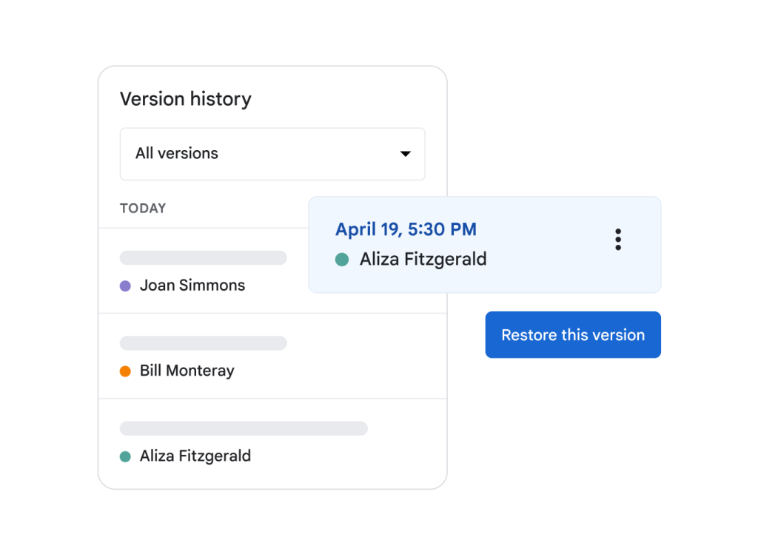Click the All versions filter text

pos(177,154)
